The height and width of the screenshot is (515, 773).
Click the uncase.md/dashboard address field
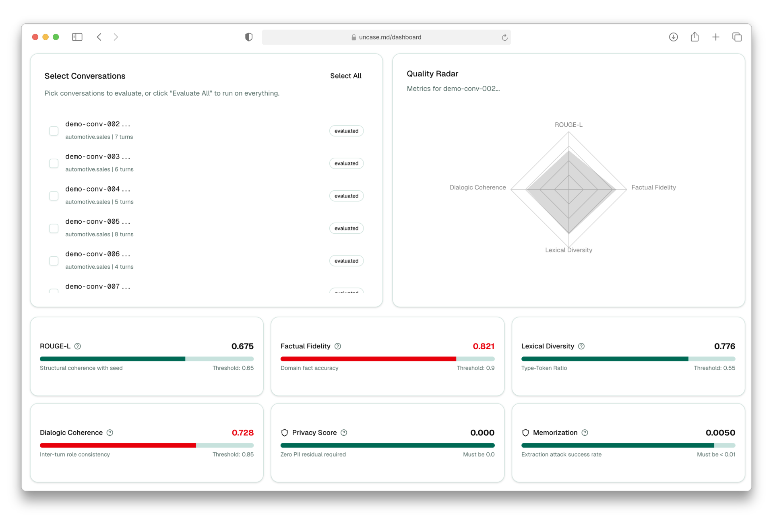tap(386, 37)
